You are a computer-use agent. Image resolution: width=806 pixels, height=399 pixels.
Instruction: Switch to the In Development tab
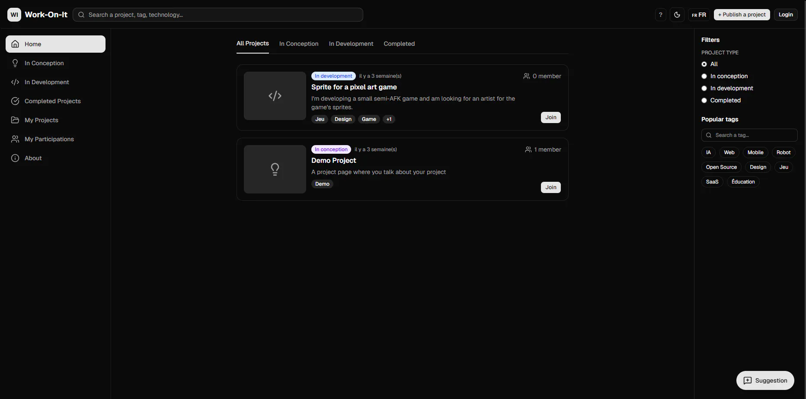[x=351, y=44]
